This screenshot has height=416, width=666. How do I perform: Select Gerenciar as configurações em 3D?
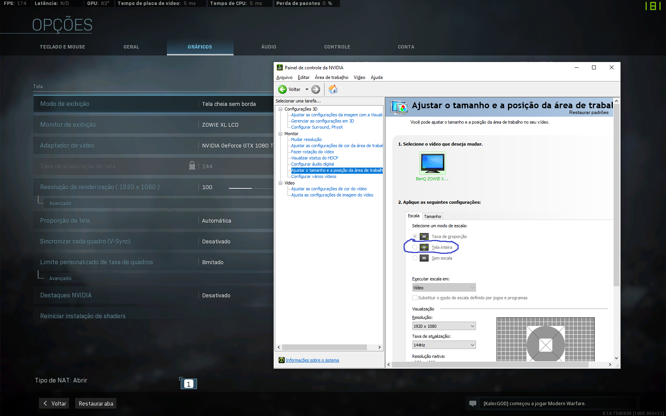[322, 121]
